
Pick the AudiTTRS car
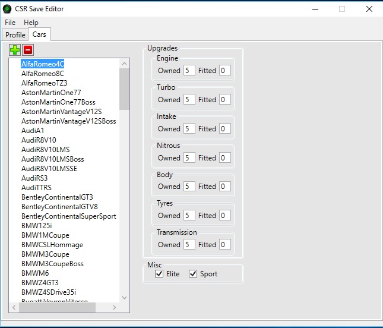pos(36,188)
